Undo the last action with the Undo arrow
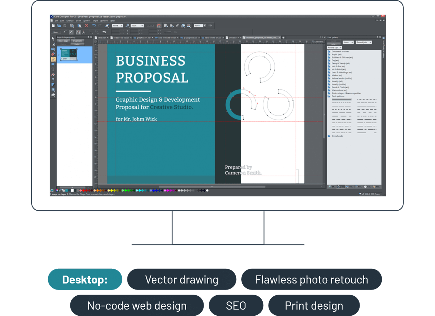 tap(93, 25)
